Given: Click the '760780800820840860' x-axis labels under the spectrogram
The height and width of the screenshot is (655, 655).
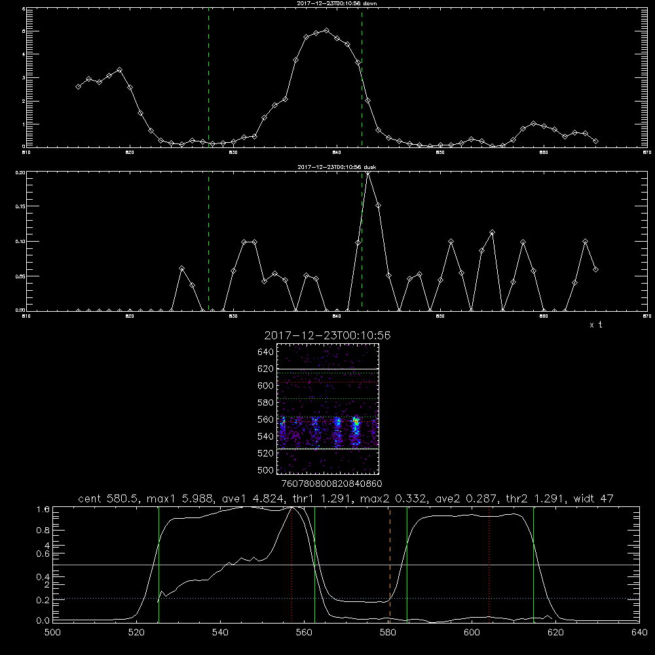Looking at the screenshot, I should point(331,484).
